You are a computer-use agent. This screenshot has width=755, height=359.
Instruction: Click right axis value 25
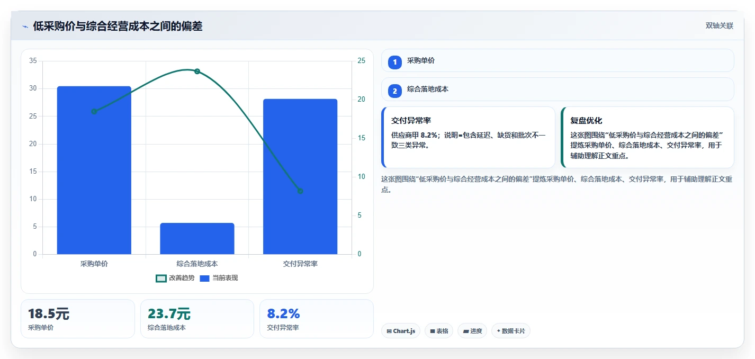point(361,61)
